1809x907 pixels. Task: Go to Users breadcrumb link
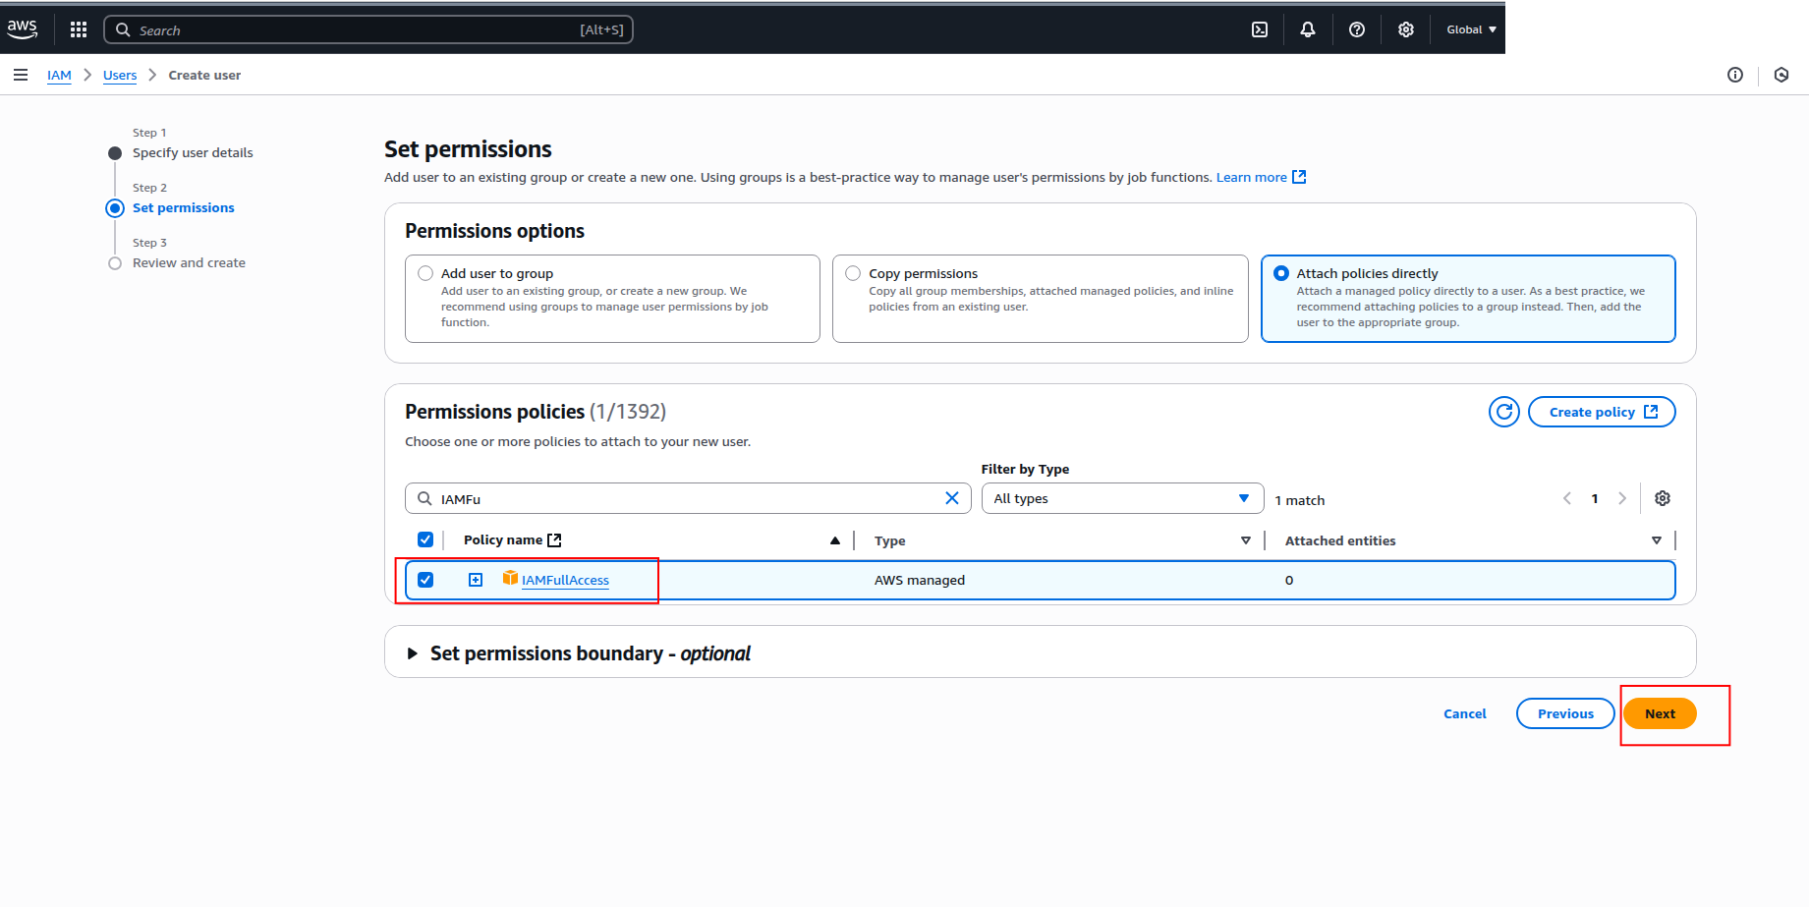point(120,75)
